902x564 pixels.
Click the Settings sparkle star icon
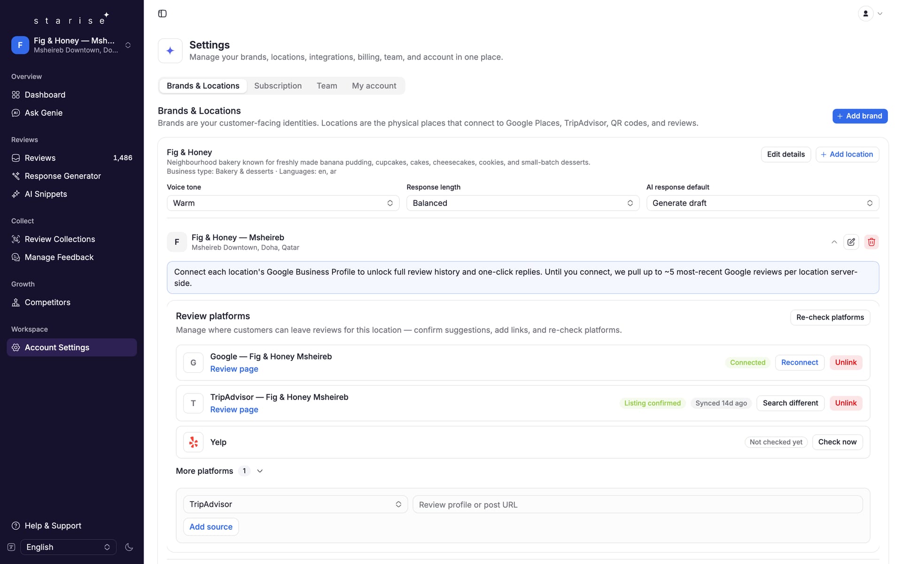[170, 51]
